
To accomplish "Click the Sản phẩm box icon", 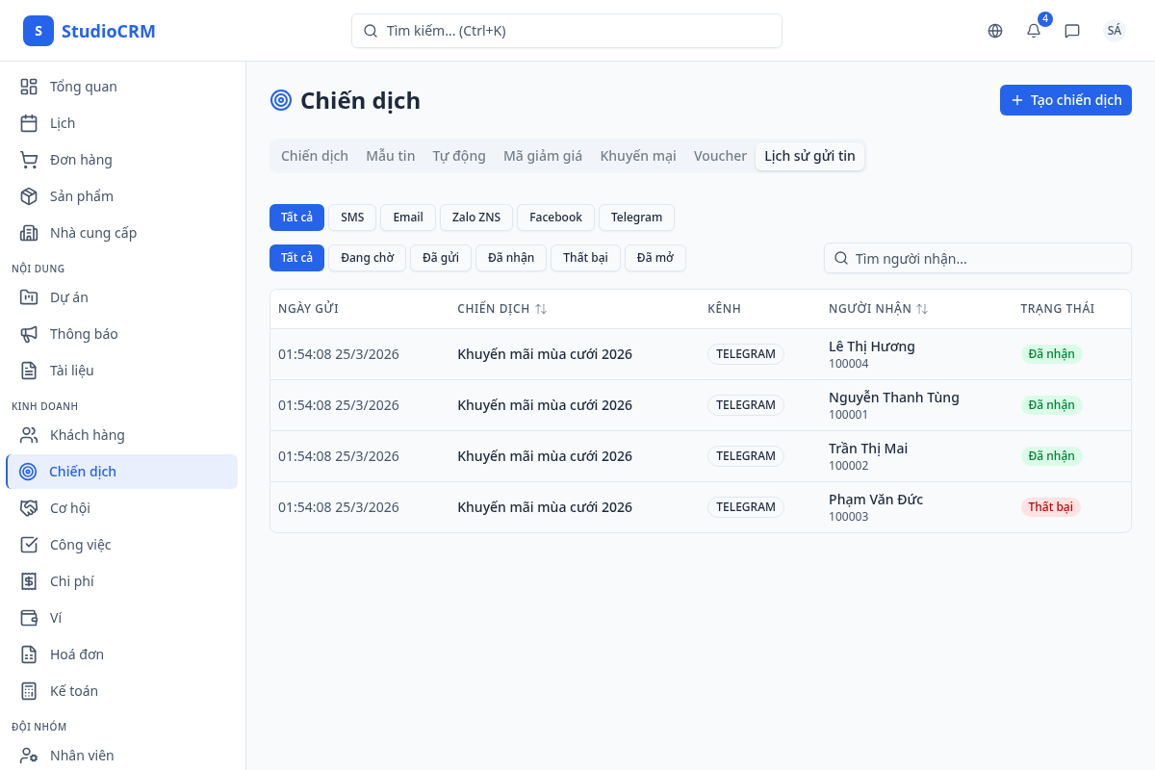I will tap(29, 196).
